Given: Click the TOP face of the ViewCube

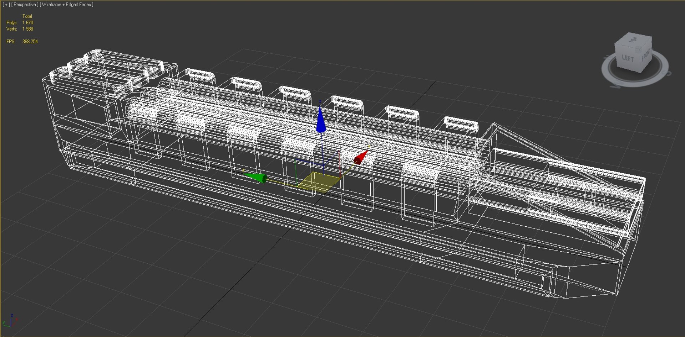Looking at the screenshot, I should pyautogui.click(x=633, y=41).
